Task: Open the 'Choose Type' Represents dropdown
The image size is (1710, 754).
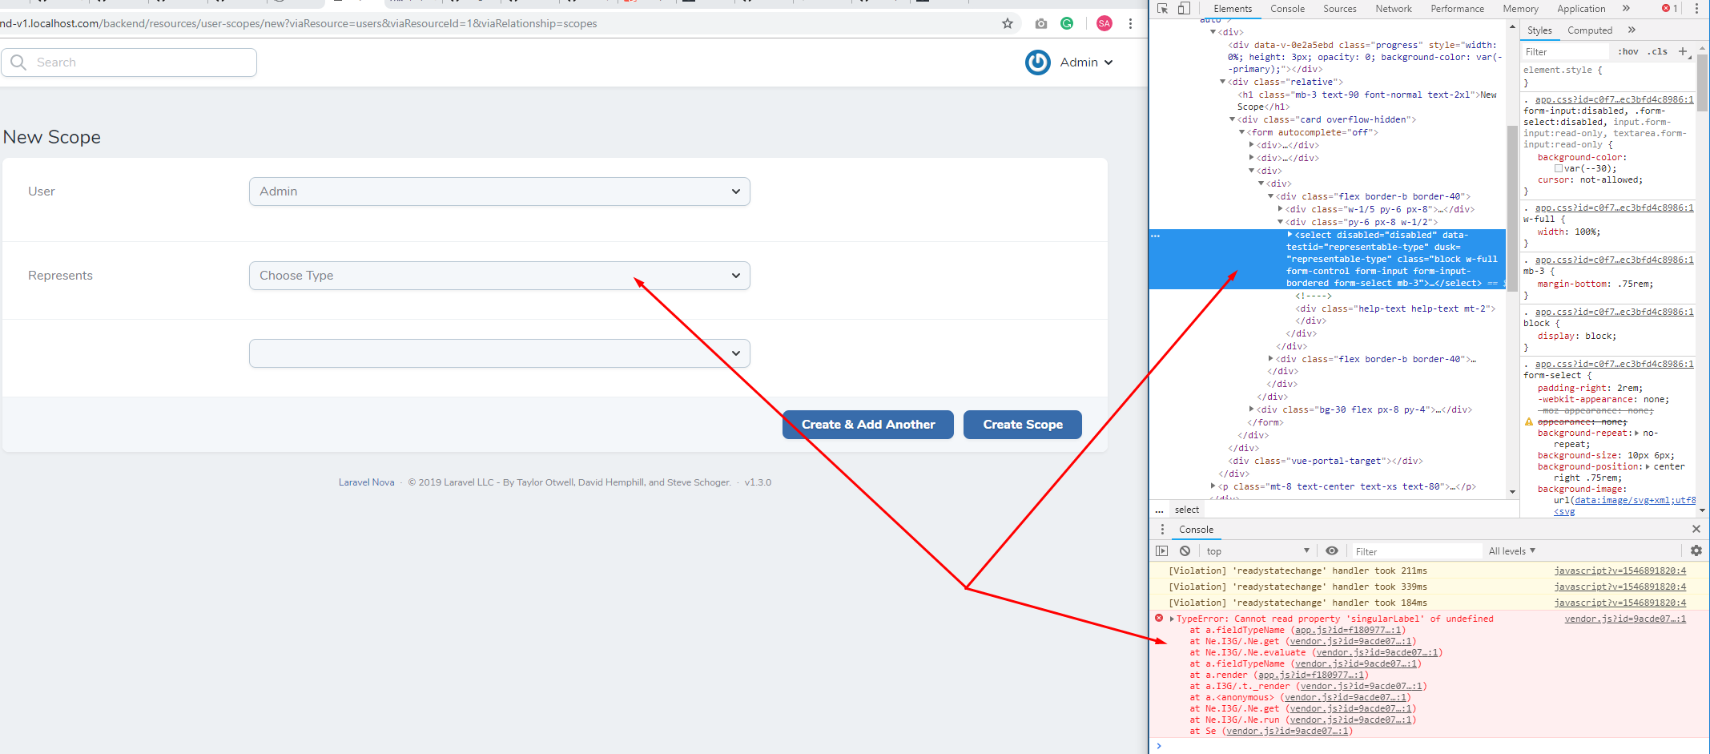Action: pyautogui.click(x=499, y=275)
